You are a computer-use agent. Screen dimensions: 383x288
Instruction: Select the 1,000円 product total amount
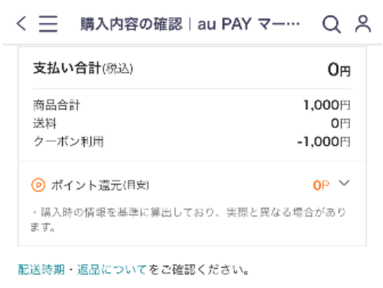[327, 105]
